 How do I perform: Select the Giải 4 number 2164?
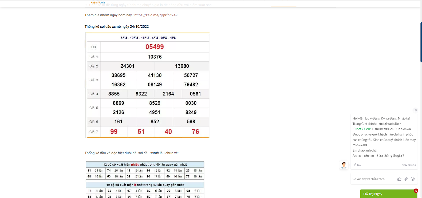[168, 94]
